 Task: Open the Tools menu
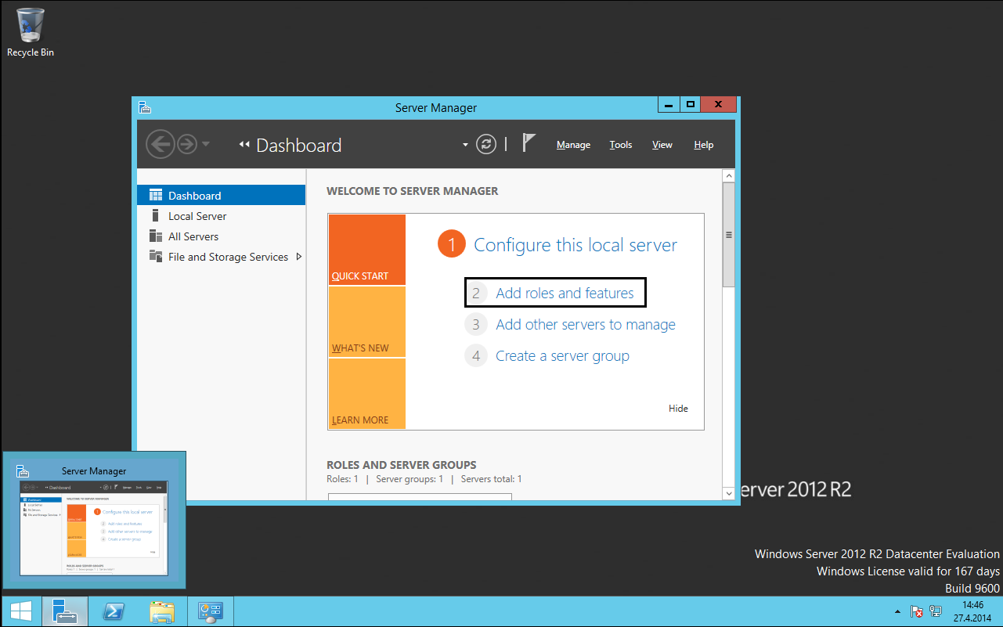[621, 145]
